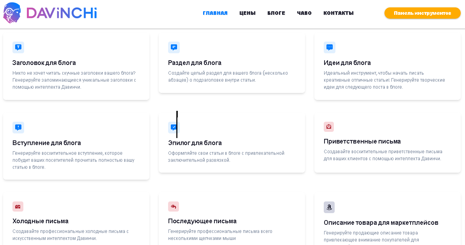
Task: Click the blog ideas chat-bubble icon
Action: click(329, 47)
